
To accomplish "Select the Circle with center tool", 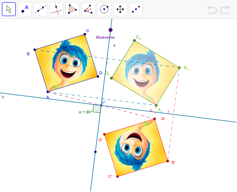I will tap(104, 9).
